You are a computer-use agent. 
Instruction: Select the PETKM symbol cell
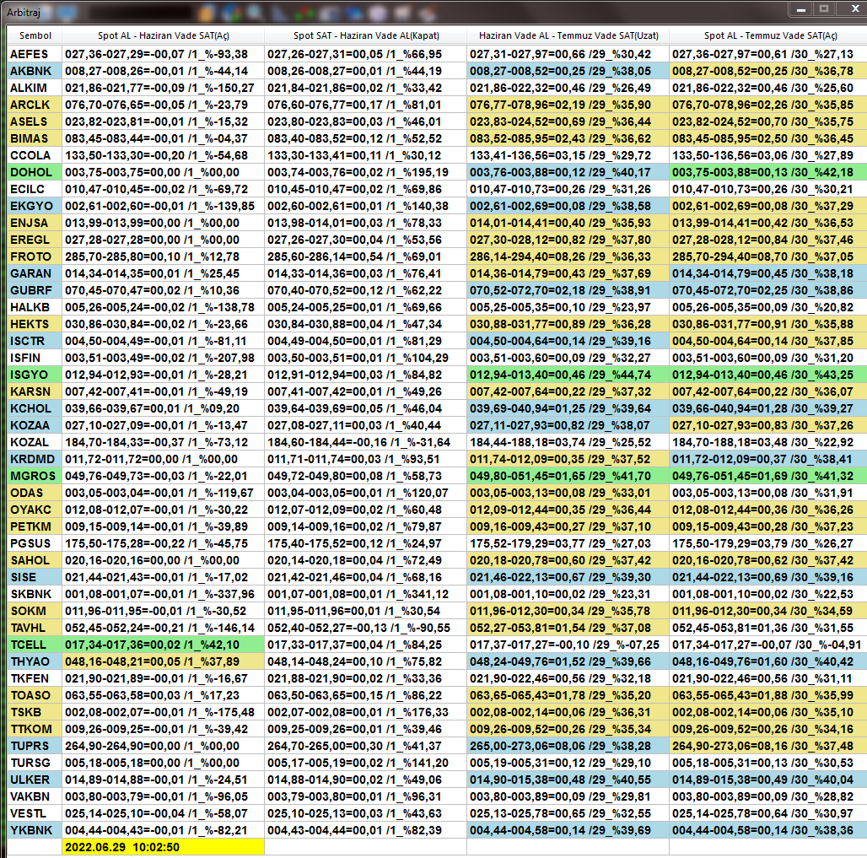35,526
